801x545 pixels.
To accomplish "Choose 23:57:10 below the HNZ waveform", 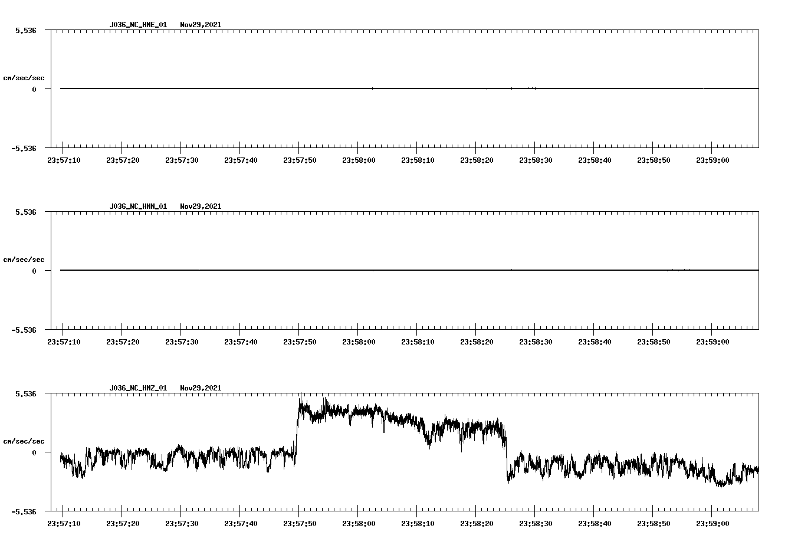I will (64, 524).
